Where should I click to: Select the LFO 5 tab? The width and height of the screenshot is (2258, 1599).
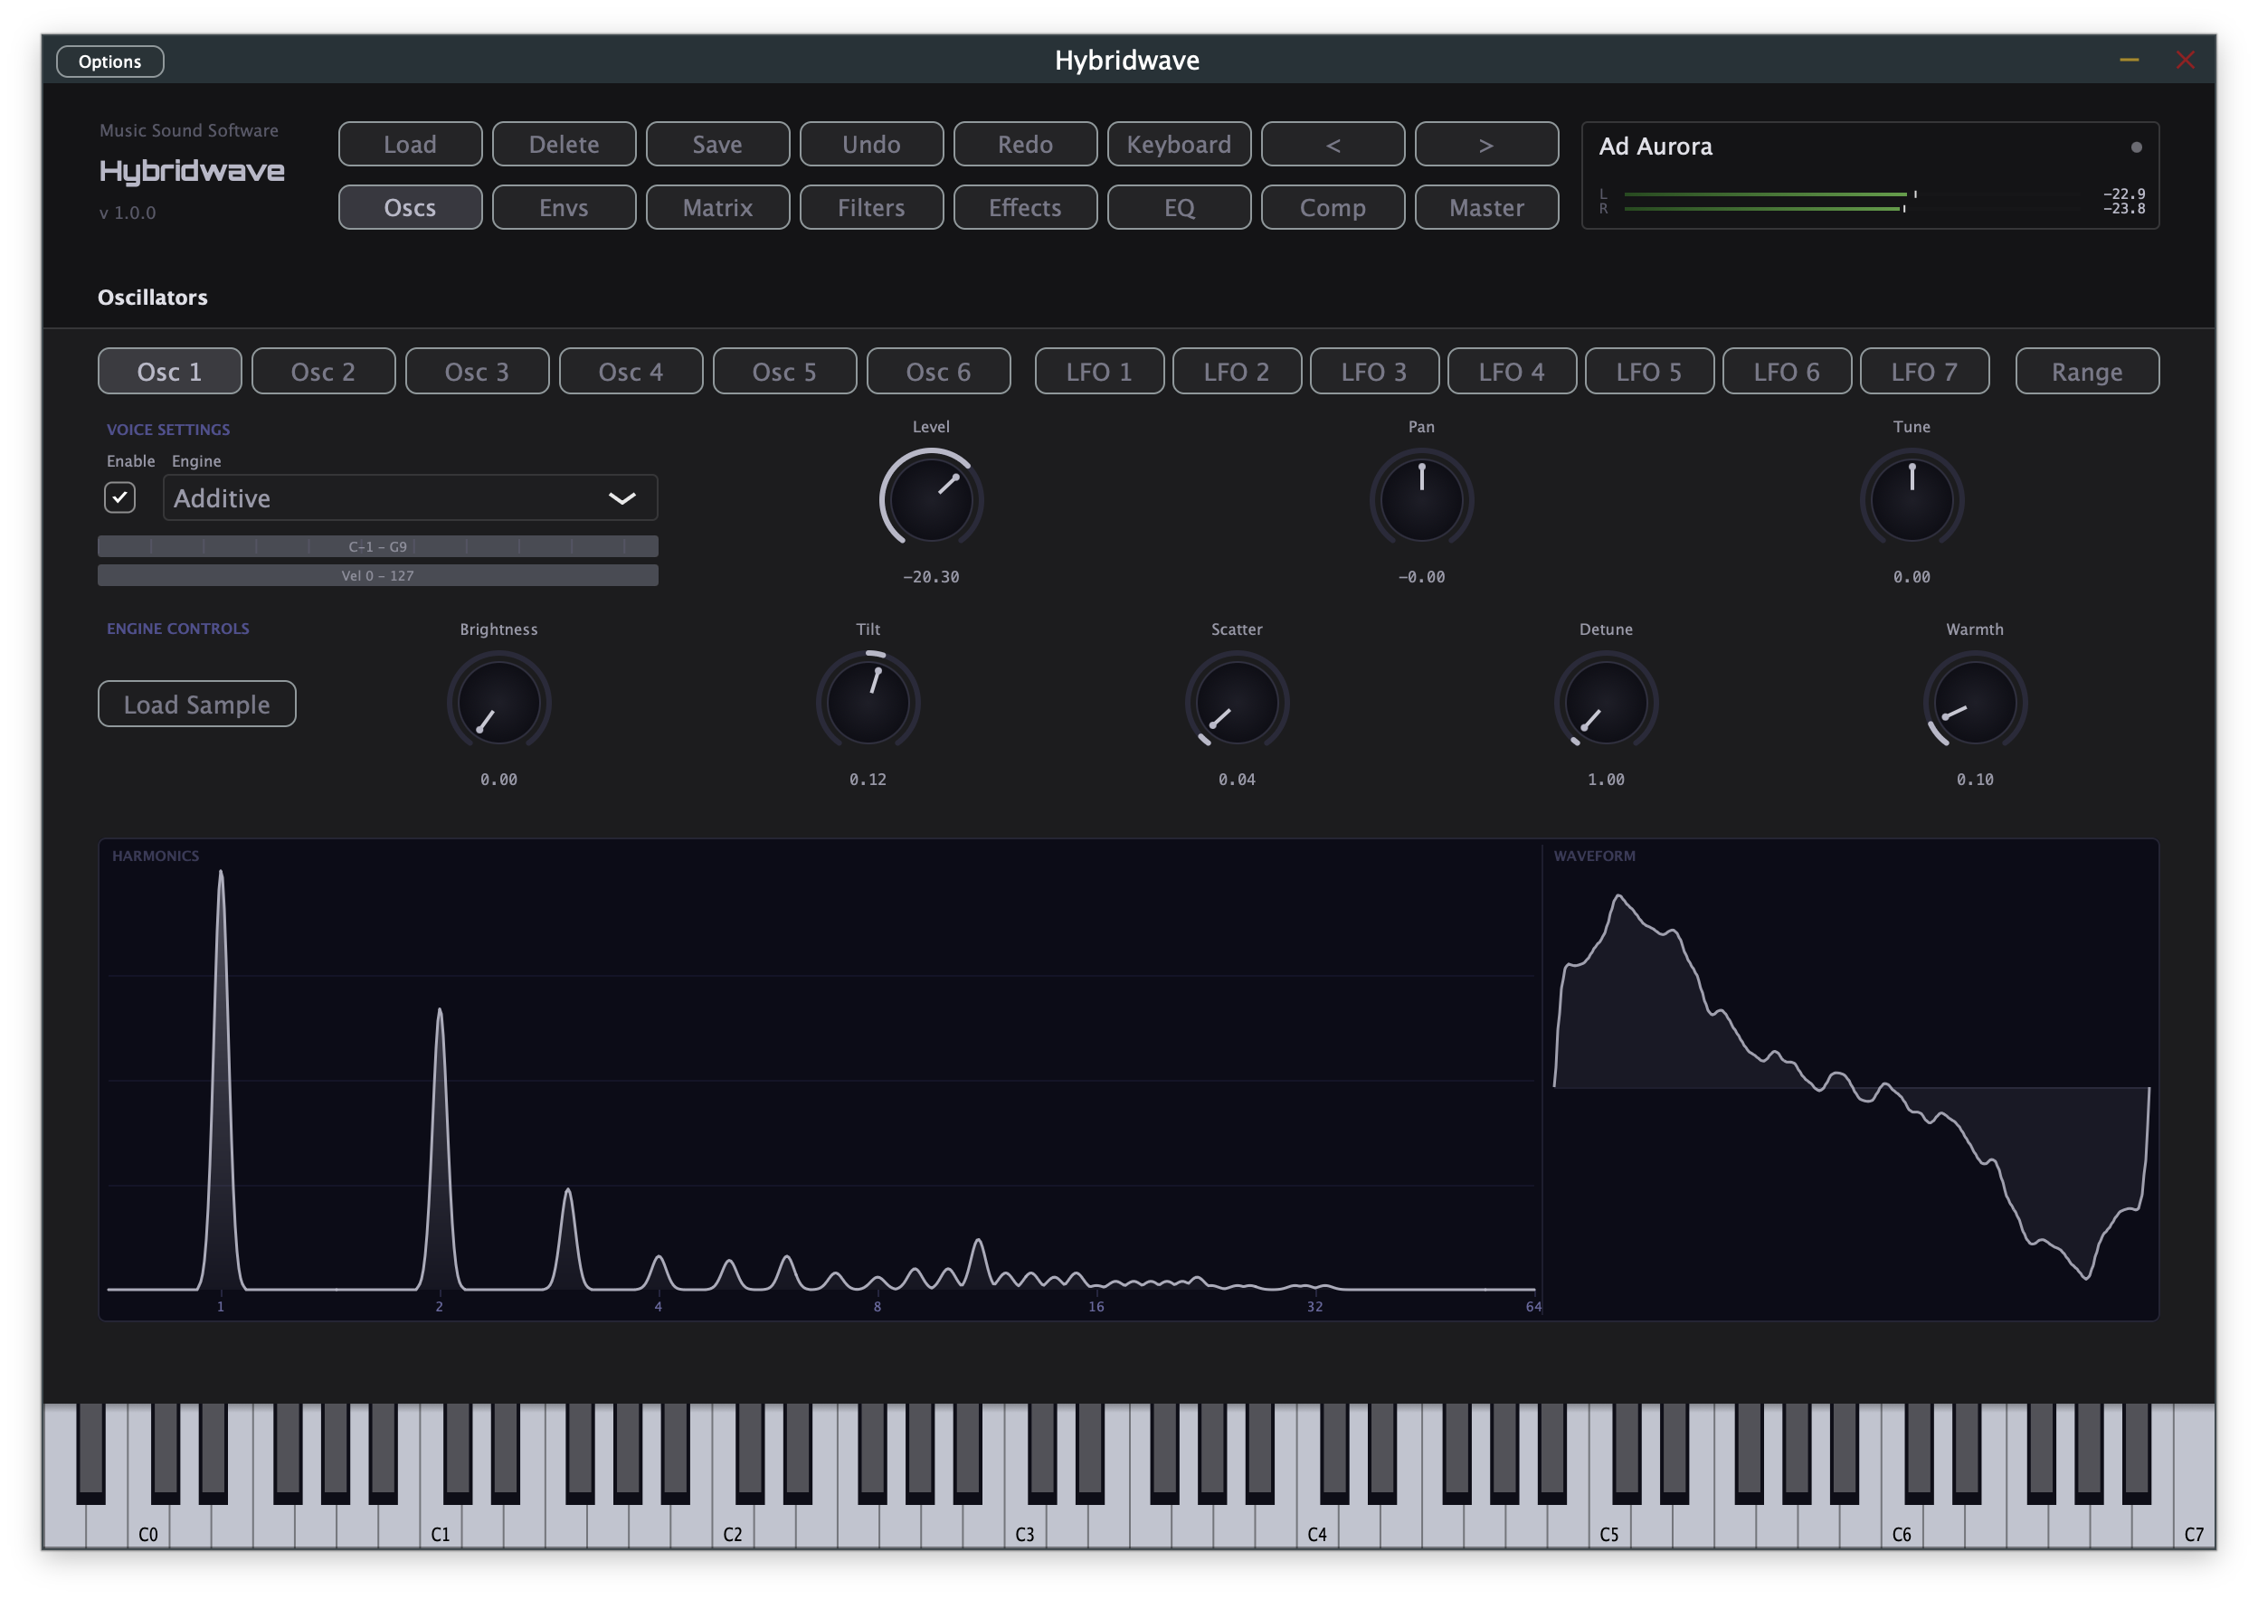(x=1648, y=371)
